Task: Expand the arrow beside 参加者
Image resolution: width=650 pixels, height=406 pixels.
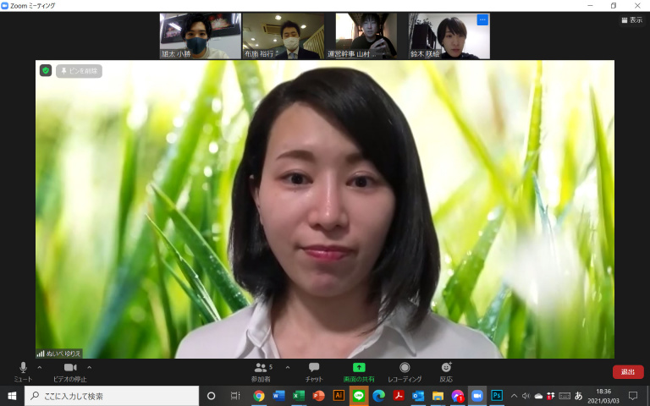Action: tap(287, 368)
